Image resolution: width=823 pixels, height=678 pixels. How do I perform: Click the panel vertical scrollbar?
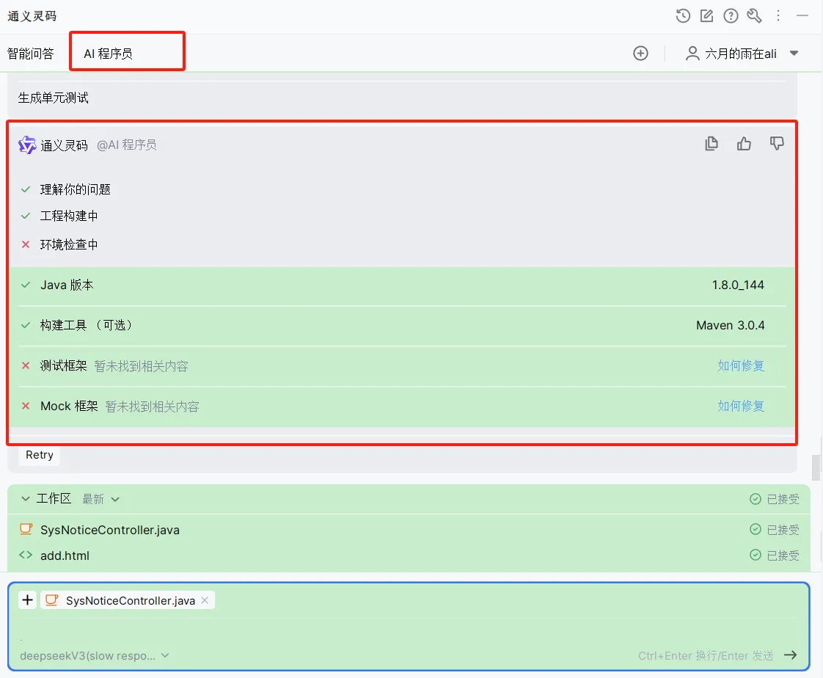(816, 467)
